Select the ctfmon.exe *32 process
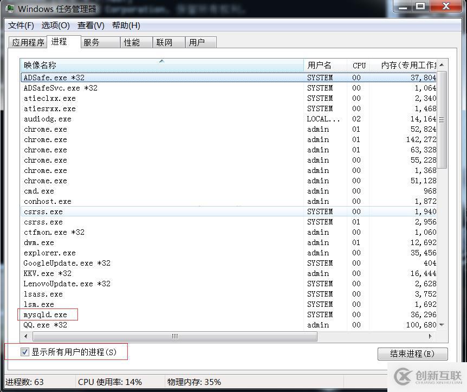 (229, 232)
